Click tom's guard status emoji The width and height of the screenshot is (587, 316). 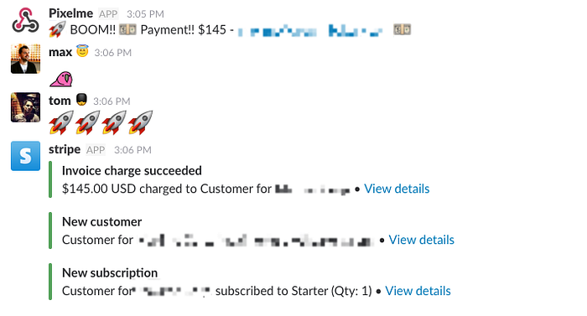81,100
